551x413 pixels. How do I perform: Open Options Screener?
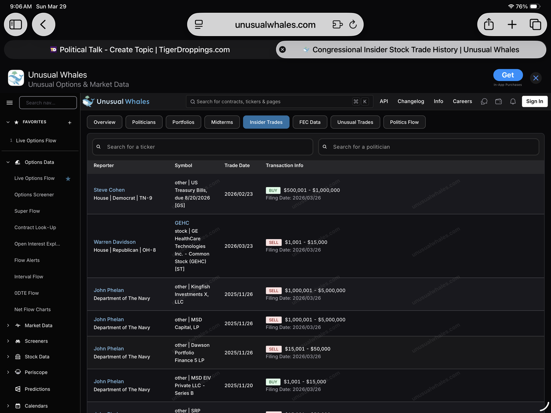[34, 194]
